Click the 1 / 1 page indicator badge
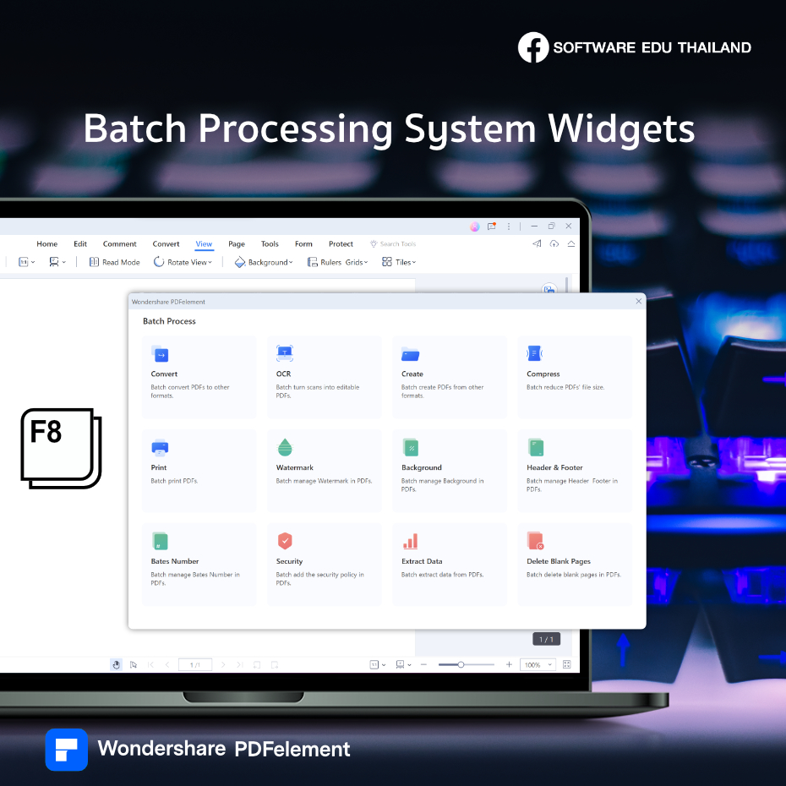This screenshot has height=786, width=786. [x=546, y=640]
